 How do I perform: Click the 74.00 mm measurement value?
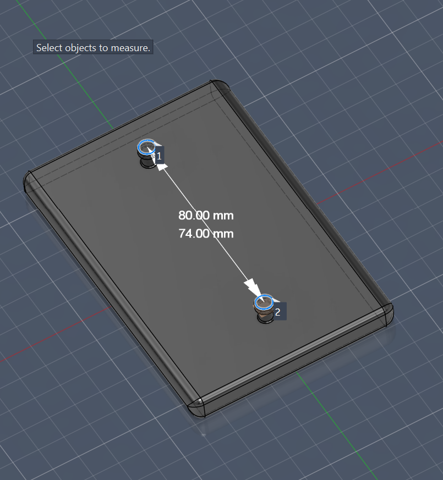[206, 234]
